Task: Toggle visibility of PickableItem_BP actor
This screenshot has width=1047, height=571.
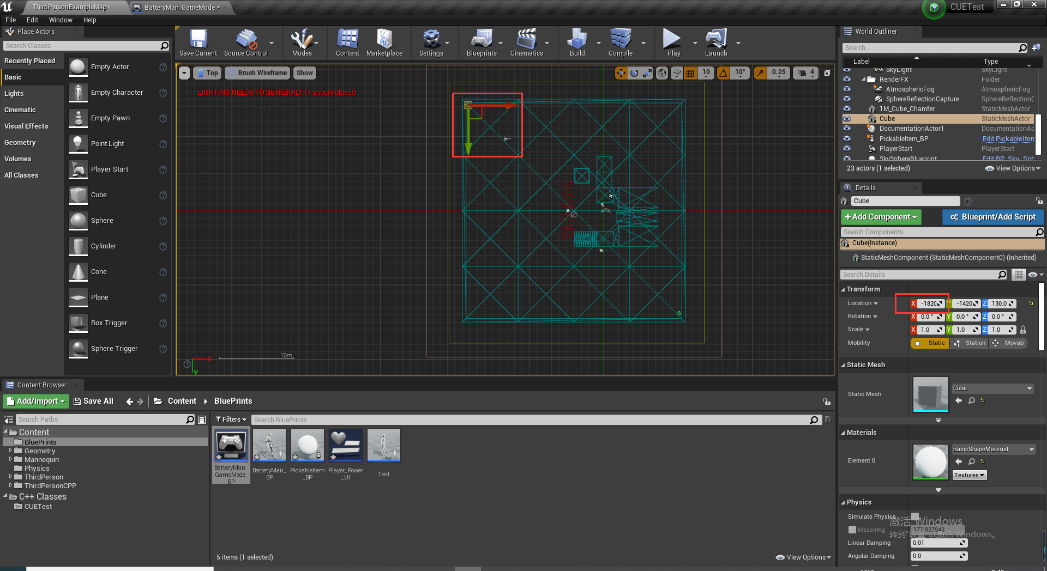Action: (847, 138)
